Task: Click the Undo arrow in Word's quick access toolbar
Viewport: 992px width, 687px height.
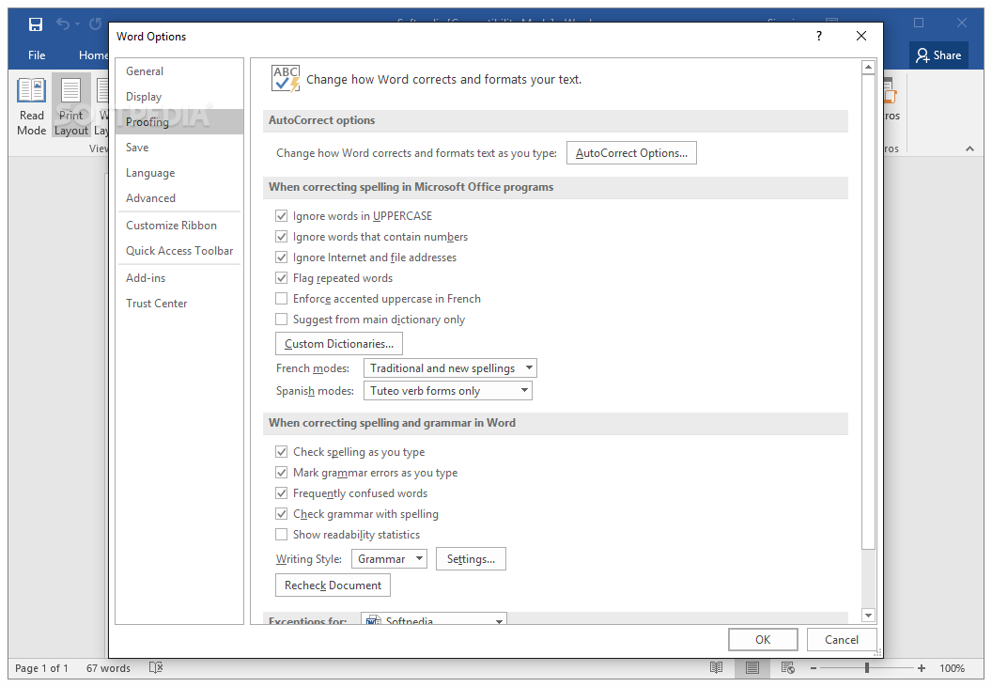Action: [63, 24]
